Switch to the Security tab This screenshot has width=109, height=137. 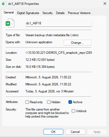click(48, 13)
